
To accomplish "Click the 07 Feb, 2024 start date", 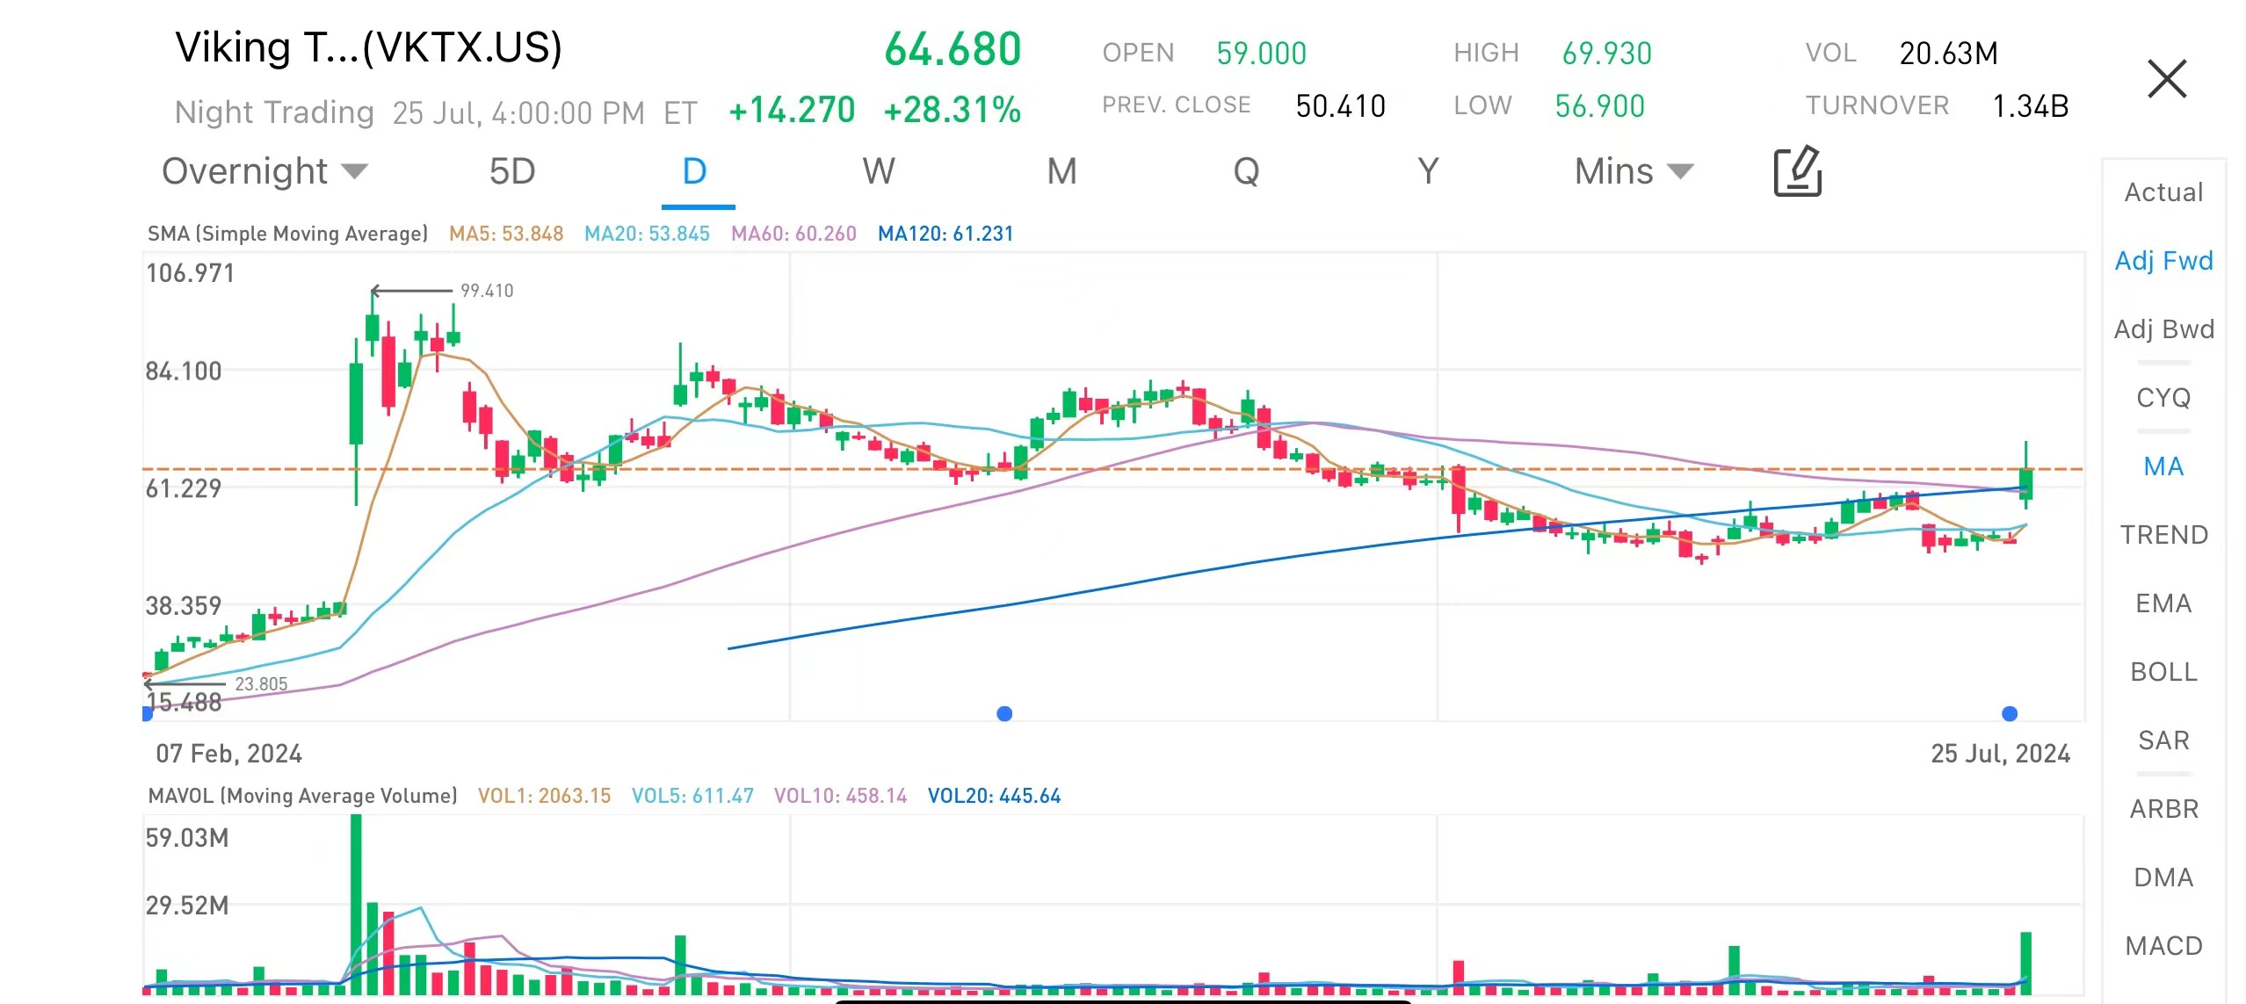I will 228,754.
